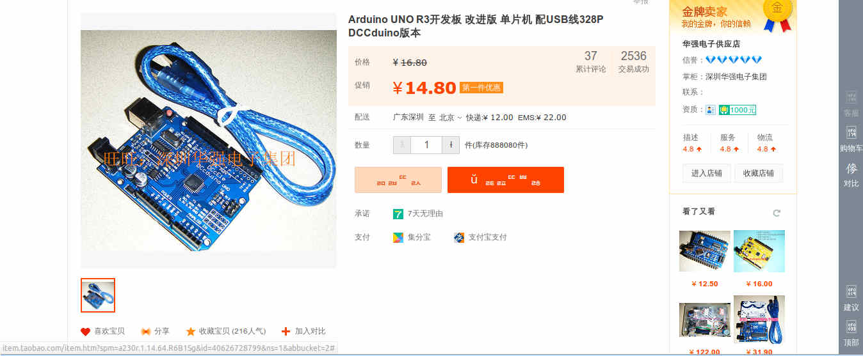Click the star 收藏宝贝 favorite icon

(x=191, y=332)
